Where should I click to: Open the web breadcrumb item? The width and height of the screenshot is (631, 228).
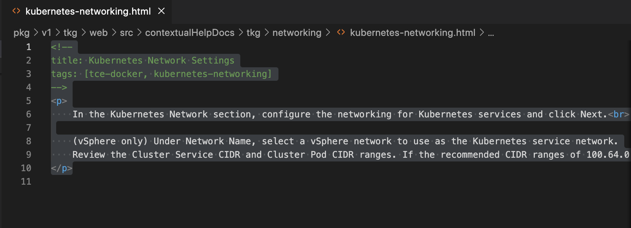pos(98,33)
